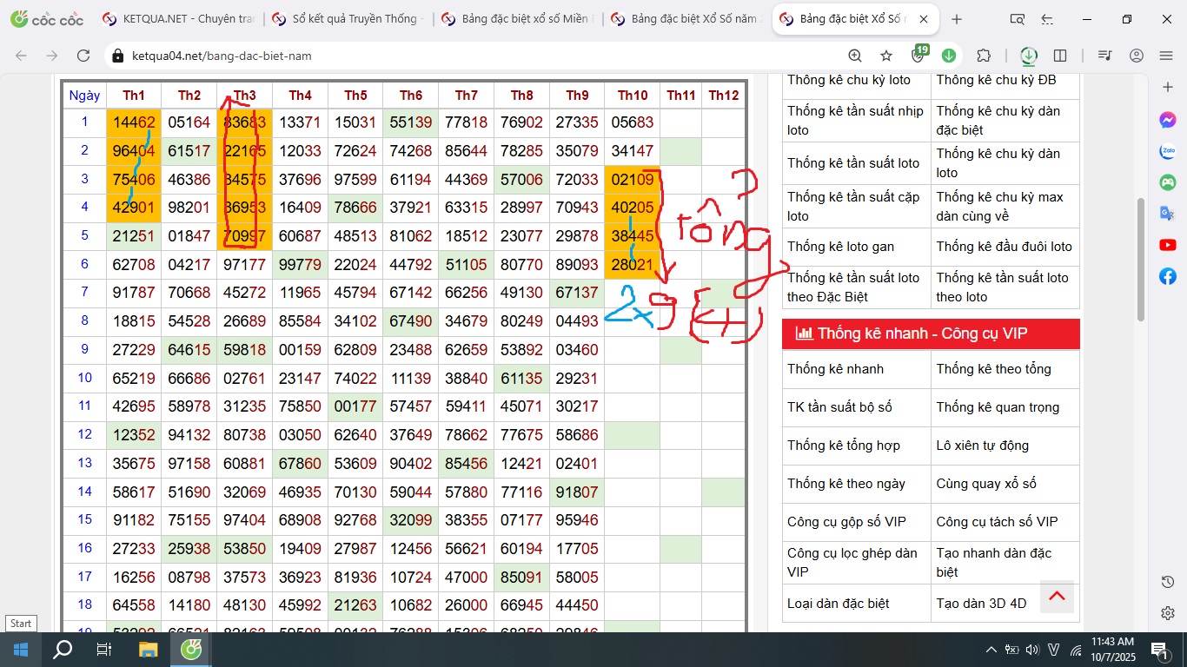Bookmark this page with the star icon
The height and width of the screenshot is (667, 1187).
coord(886,56)
